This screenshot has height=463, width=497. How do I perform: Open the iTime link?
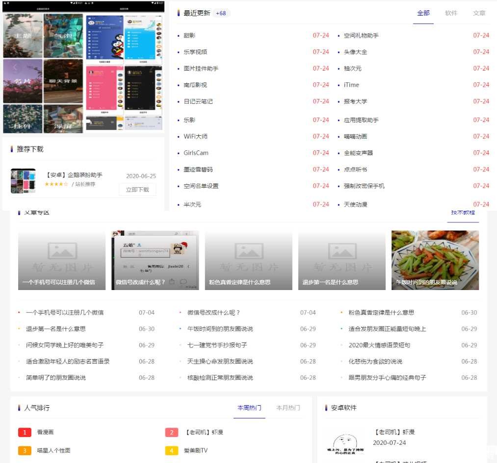coord(351,85)
